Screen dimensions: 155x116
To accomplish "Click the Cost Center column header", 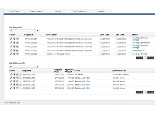I will click(51, 35).
